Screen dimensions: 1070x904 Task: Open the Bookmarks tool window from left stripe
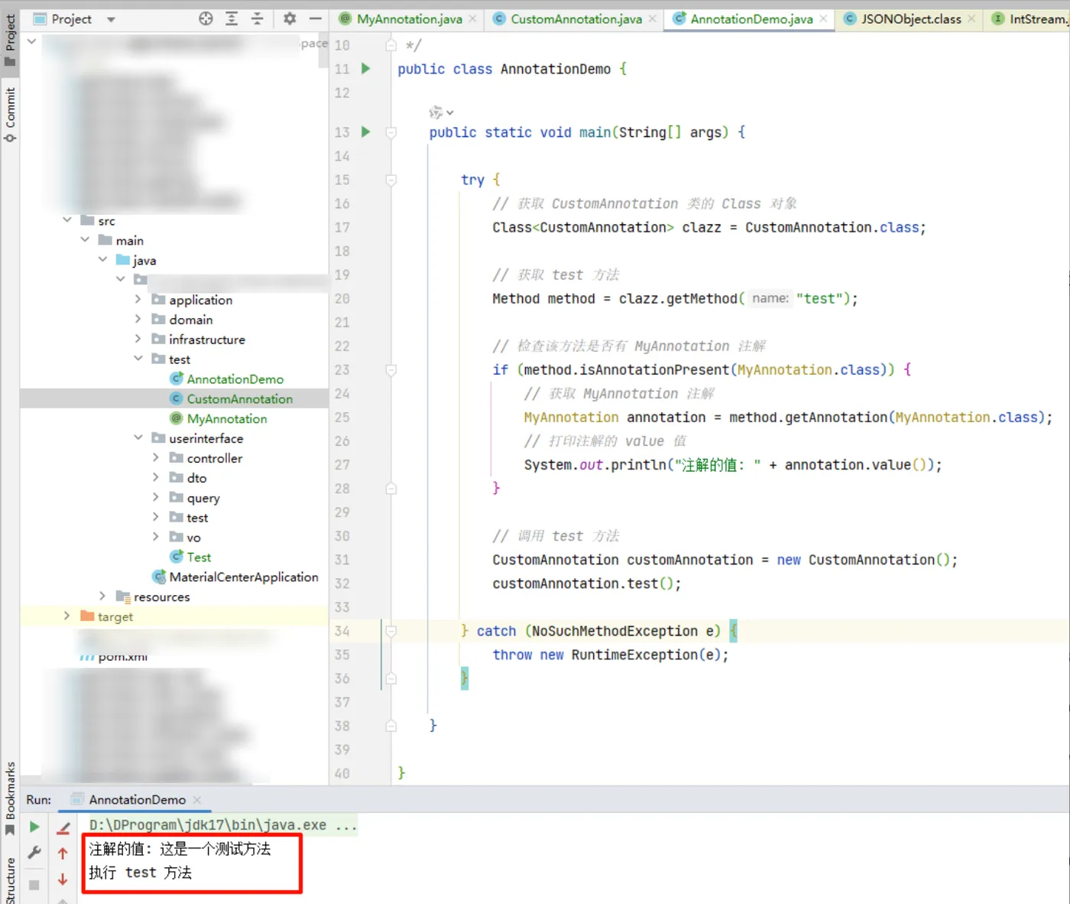coord(10,798)
